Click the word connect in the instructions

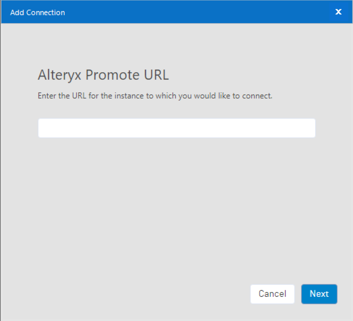point(257,96)
